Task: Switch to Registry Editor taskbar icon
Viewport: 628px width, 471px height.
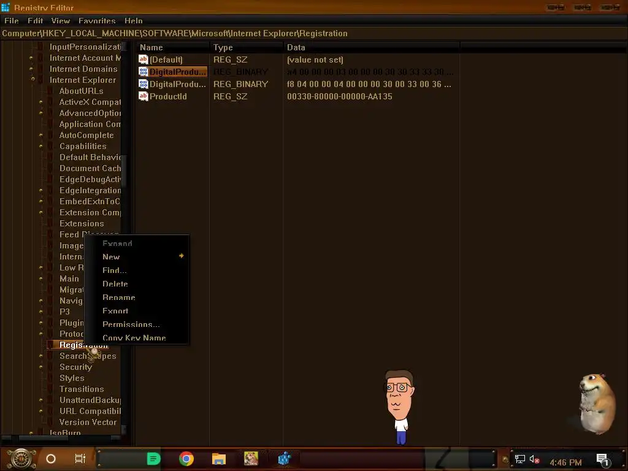Action: 284,459
